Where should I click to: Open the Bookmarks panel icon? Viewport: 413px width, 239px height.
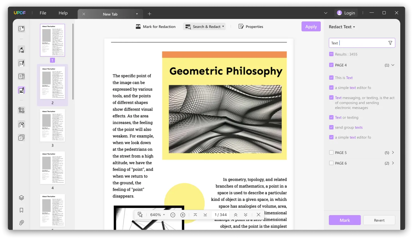coord(21,210)
